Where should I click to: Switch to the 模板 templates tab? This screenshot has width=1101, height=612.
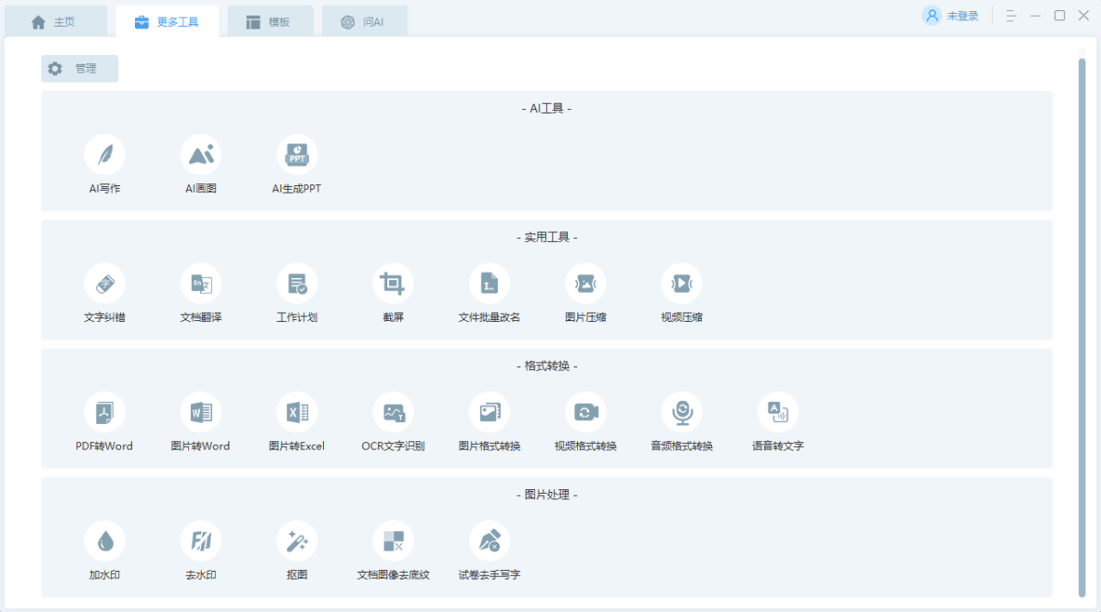click(269, 22)
